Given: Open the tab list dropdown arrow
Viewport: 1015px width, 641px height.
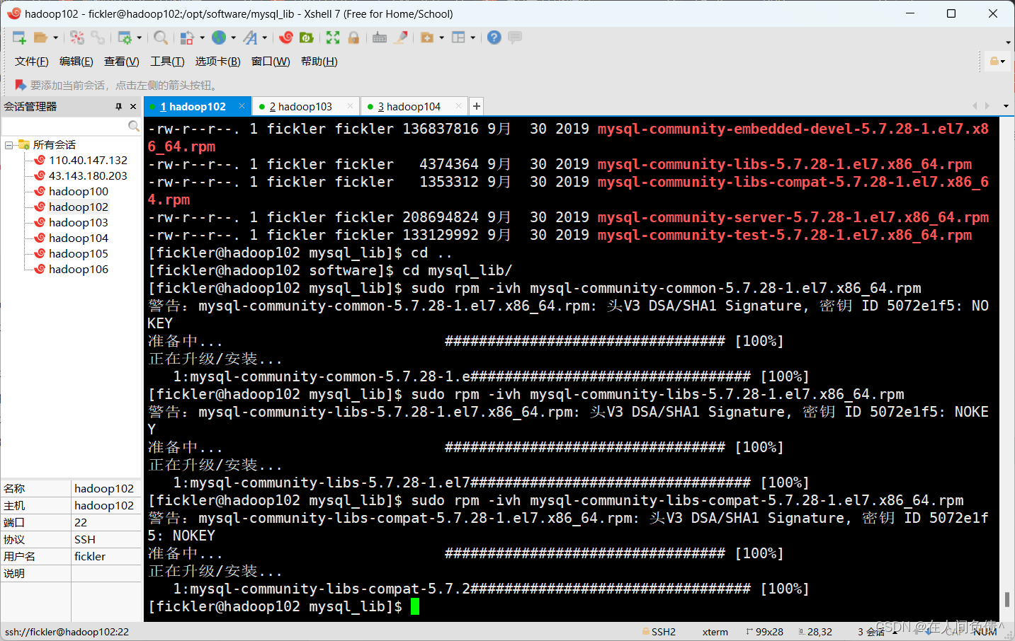Looking at the screenshot, I should pos(1006,106).
